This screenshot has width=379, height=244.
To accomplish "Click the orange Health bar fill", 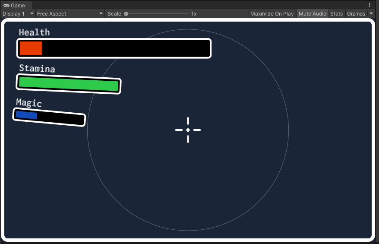I will (x=31, y=48).
